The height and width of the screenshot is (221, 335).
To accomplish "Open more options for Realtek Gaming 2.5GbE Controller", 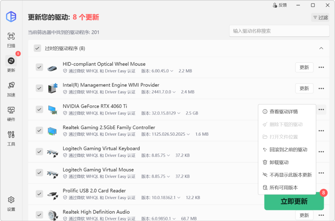I will tap(321, 131).
